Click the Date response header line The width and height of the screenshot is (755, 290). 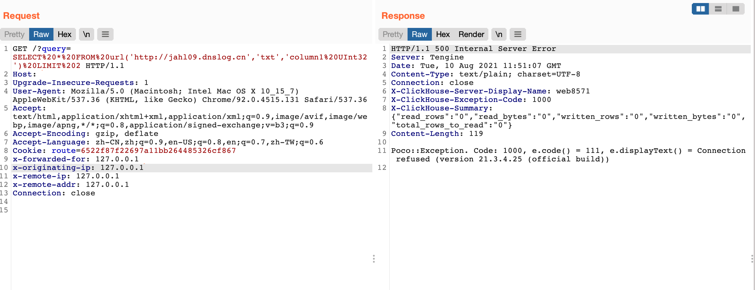[x=476, y=66]
